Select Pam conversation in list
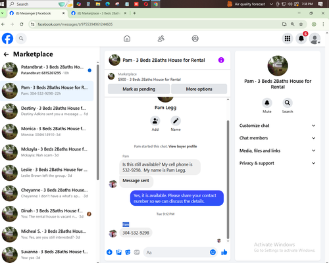Viewport: 329px width, 263px height. [47, 91]
